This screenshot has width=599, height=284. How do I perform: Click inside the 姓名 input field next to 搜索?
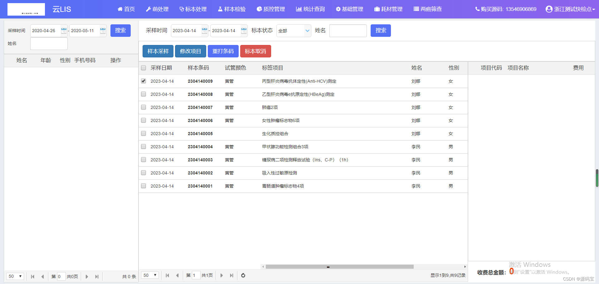coord(348,31)
